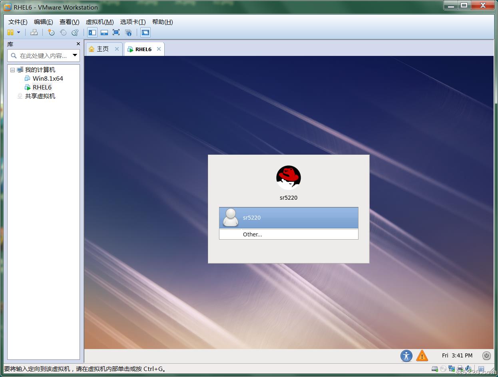Click the Fri 3:41 PM clock
498x377 pixels.
[x=457, y=355]
